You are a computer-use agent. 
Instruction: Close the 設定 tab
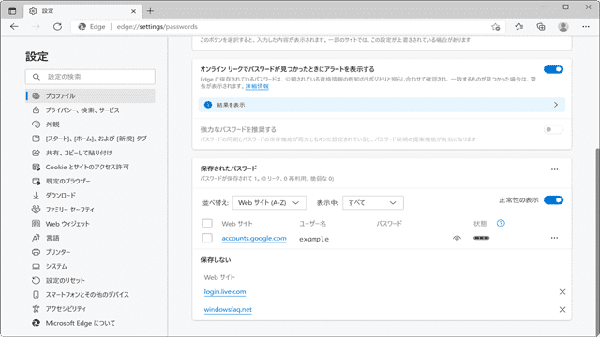click(133, 11)
